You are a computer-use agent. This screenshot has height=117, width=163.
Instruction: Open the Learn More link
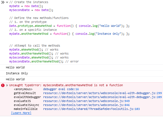coord(21,113)
